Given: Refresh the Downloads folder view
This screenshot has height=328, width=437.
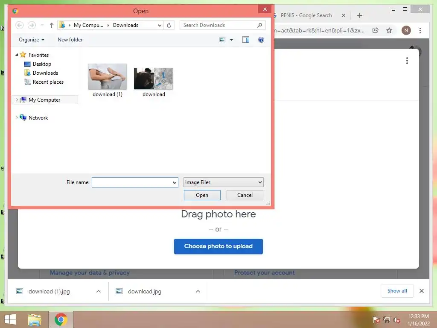Looking at the screenshot, I should click(169, 25).
